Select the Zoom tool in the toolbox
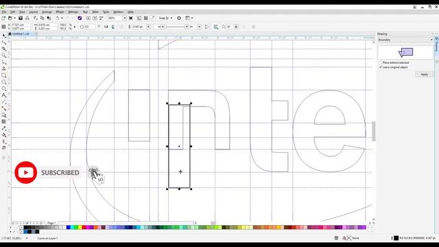Viewport: 439px width, 247px height. coord(4,56)
